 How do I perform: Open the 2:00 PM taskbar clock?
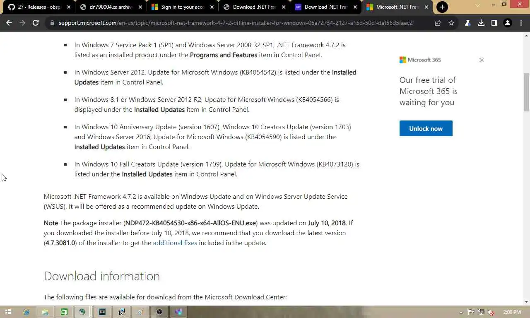[512, 312]
